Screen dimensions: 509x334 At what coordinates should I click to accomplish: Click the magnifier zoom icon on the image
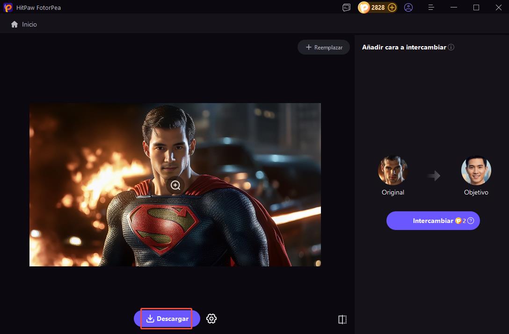click(x=175, y=185)
